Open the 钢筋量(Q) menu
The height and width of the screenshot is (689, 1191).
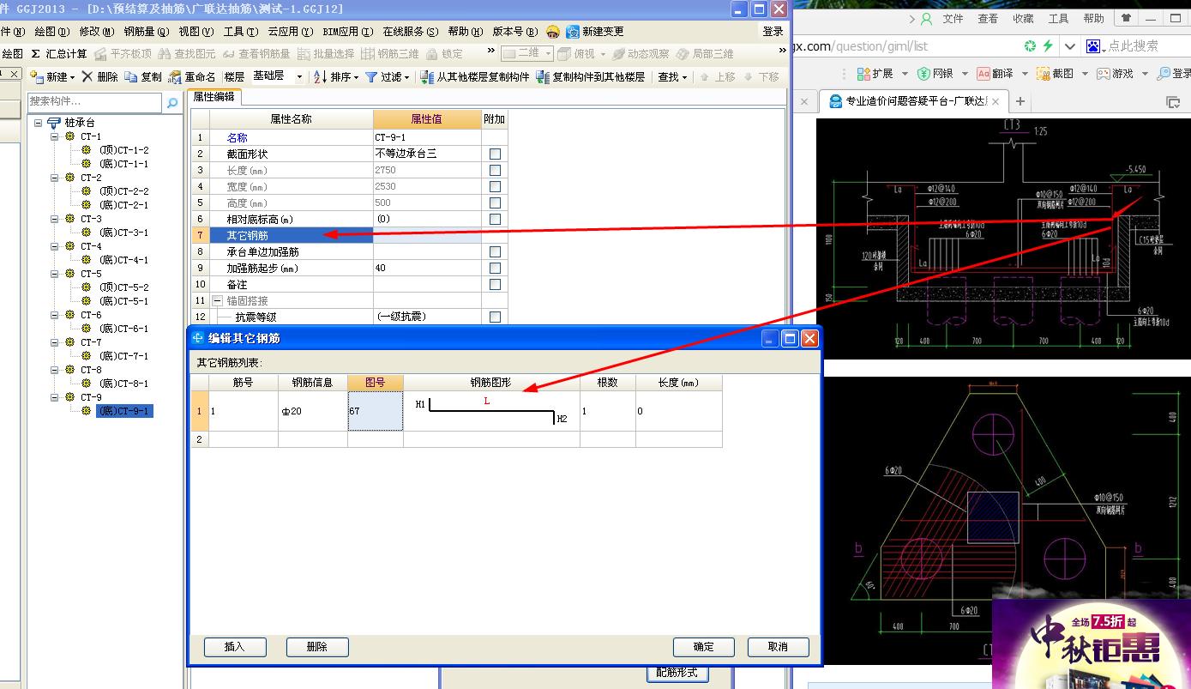point(147,32)
